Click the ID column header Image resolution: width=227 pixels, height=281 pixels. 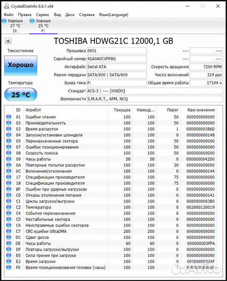(18, 110)
